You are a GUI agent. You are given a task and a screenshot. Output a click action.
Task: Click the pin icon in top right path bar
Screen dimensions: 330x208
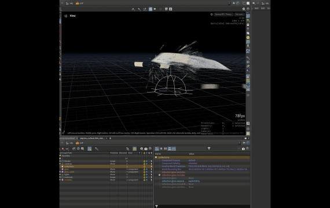[234, 3]
